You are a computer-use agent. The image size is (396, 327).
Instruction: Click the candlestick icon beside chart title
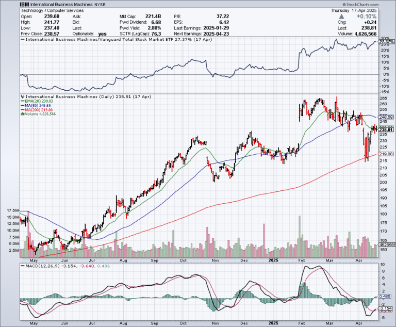(22, 96)
